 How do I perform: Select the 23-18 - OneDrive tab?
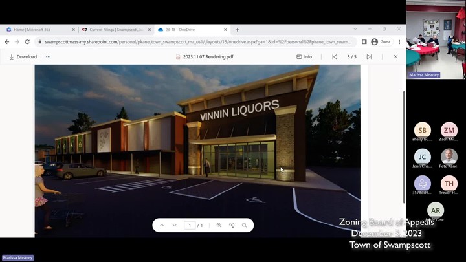192,30
